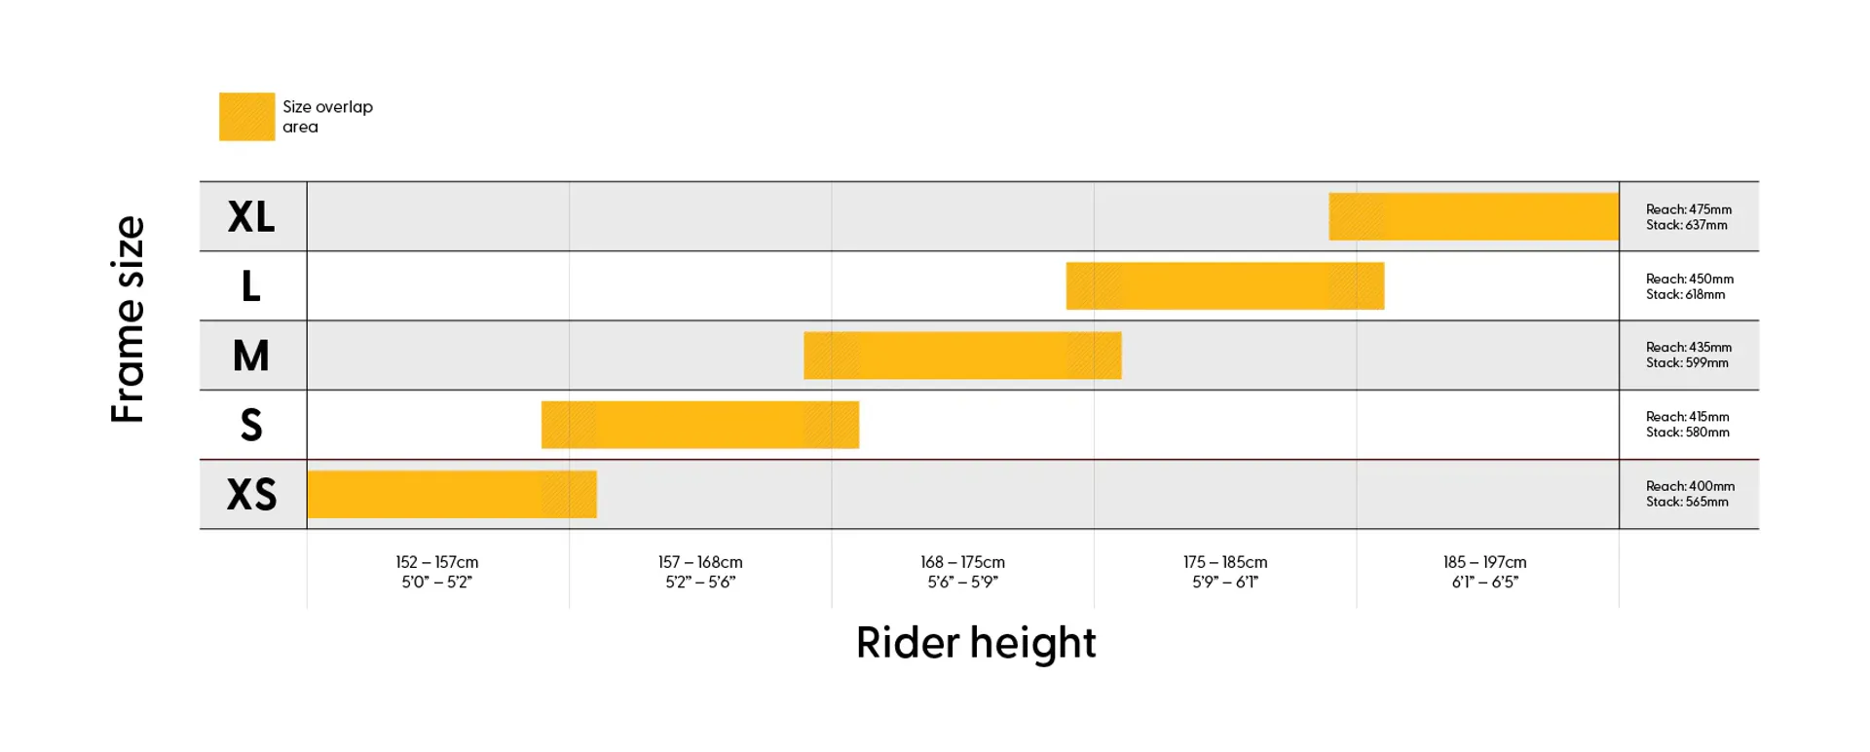This screenshot has height=752, width=1870.
Task: Select the S frame size label
Action: coord(251,426)
